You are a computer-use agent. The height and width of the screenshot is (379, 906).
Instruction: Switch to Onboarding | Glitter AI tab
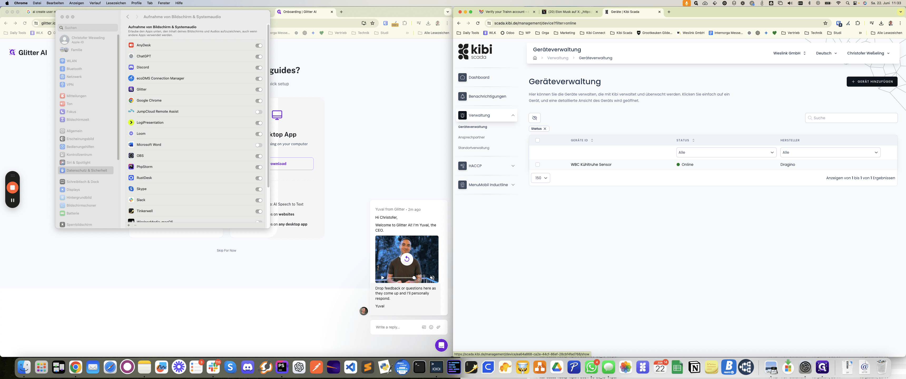[304, 12]
